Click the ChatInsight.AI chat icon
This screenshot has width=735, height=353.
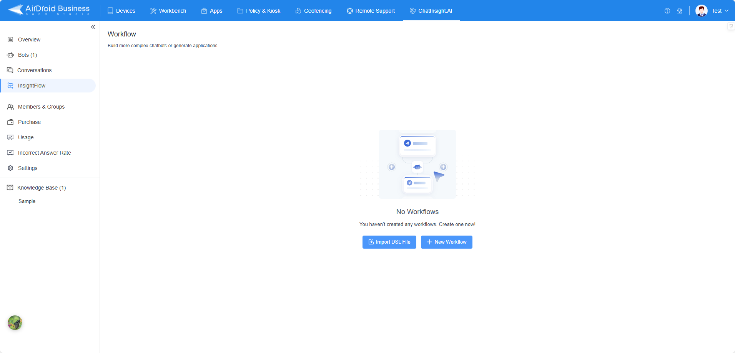413,11
